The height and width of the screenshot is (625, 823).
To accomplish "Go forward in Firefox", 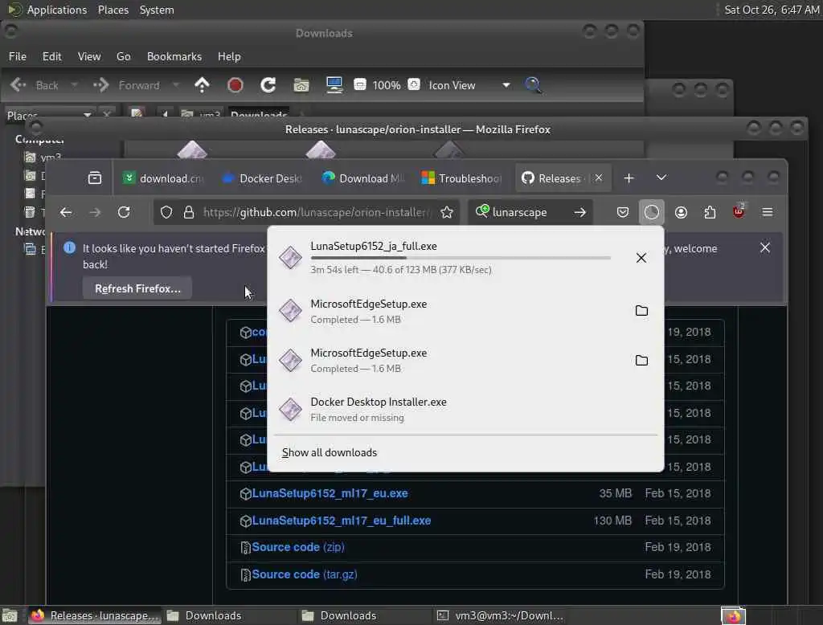I will click(x=95, y=212).
